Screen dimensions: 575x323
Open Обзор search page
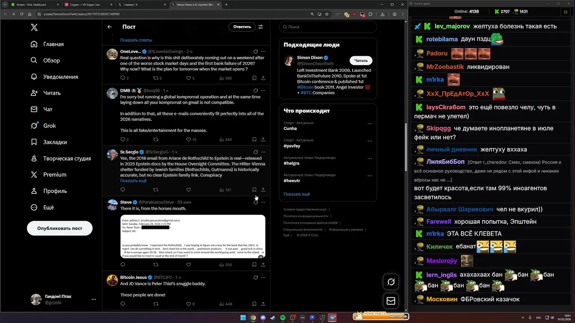(x=45, y=60)
